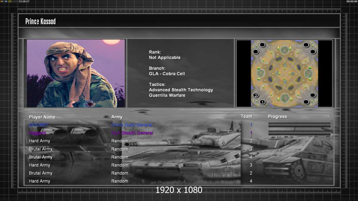The image size is (358, 201).
Task: Click the Team column header
Action: 247,116
